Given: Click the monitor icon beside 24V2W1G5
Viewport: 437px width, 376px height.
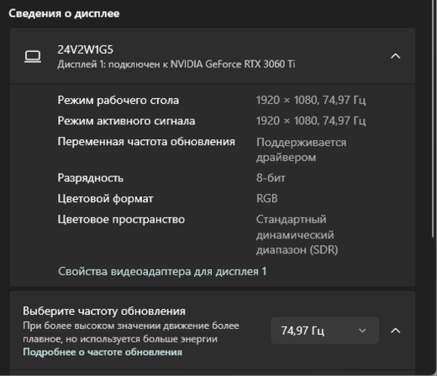Looking at the screenshot, I should [x=33, y=57].
